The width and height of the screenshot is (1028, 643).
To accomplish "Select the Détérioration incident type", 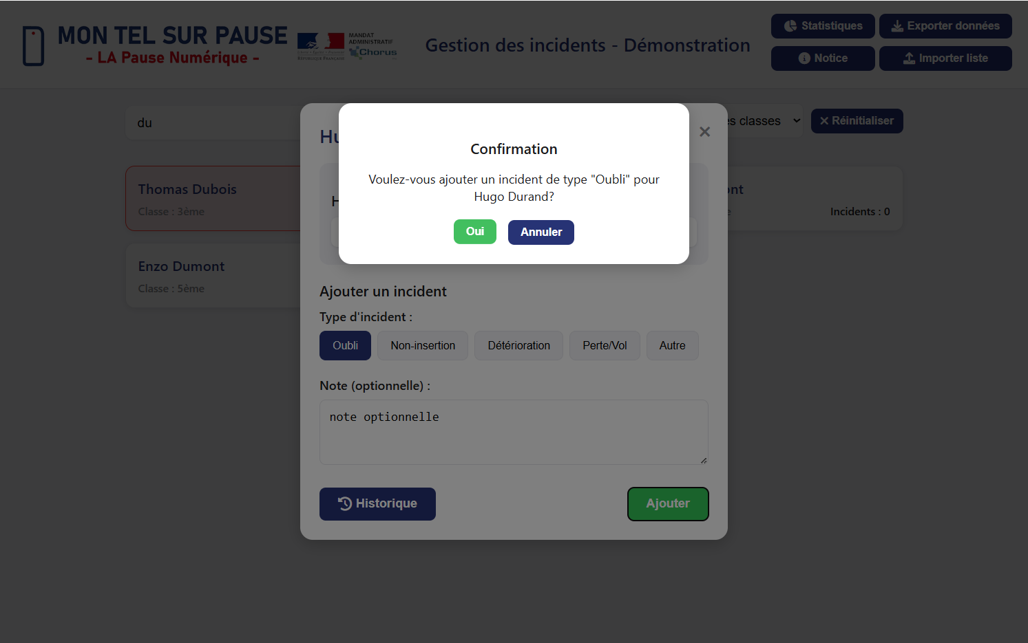I will [x=518, y=346].
